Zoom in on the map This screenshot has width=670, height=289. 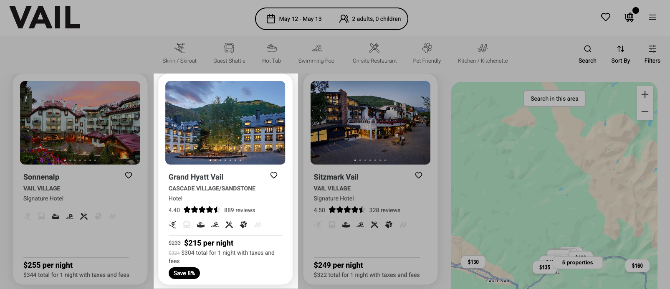click(x=645, y=94)
